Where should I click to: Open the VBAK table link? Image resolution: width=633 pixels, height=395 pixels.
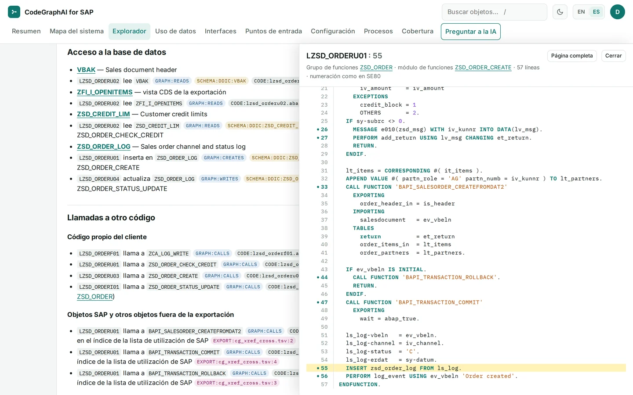[86, 70]
